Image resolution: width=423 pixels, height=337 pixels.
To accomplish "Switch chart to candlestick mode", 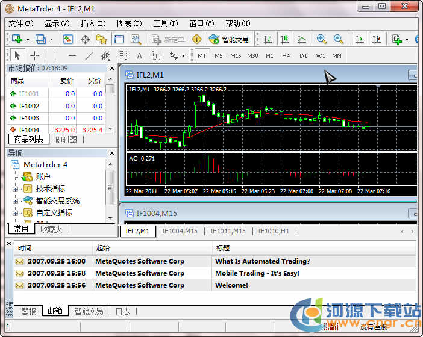I will point(285,39).
